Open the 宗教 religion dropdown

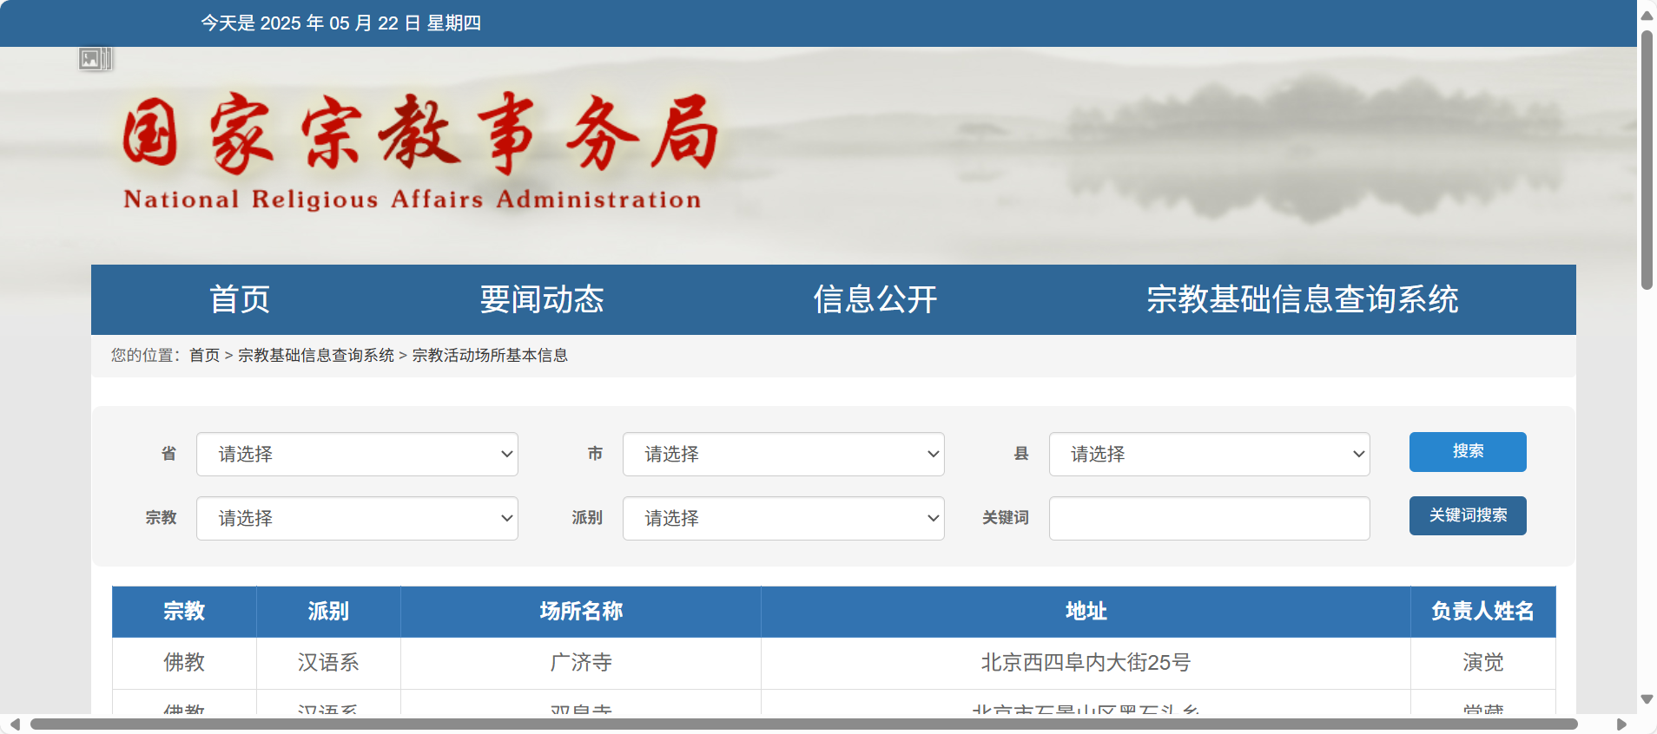[357, 518]
